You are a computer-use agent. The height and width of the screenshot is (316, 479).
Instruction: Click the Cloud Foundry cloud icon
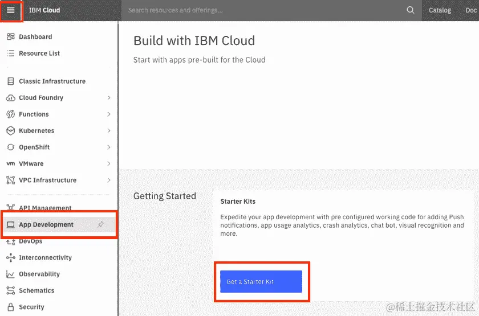11,98
